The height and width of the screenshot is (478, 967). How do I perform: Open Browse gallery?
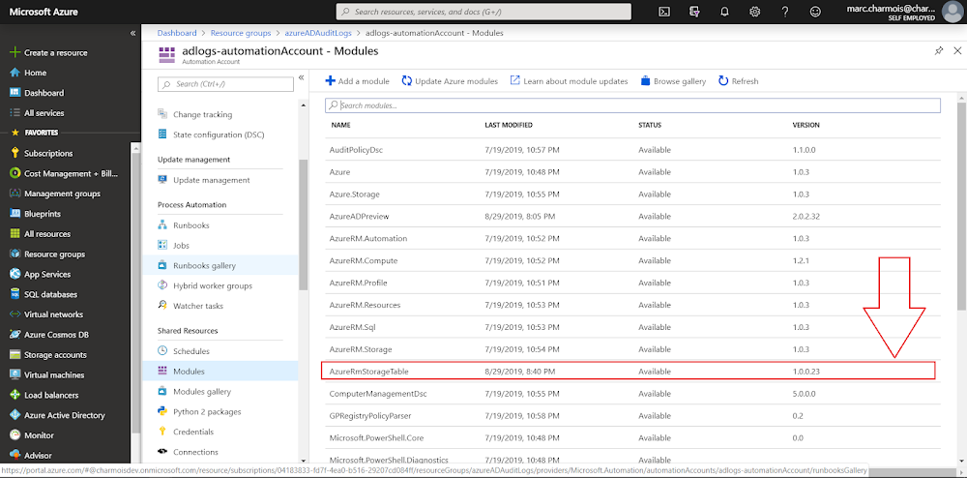point(673,81)
